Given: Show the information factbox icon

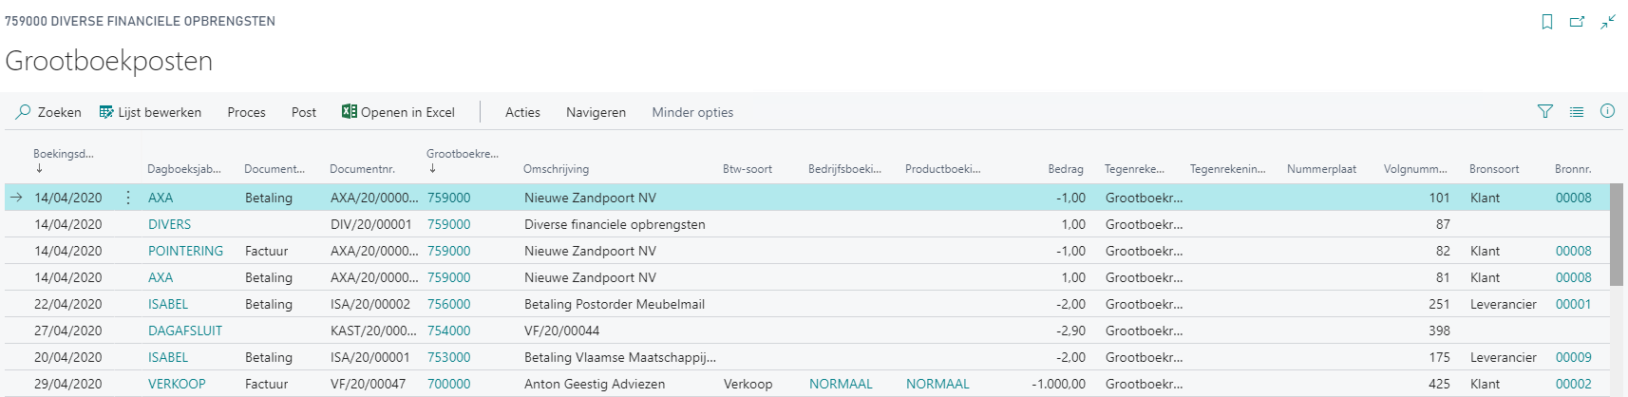Looking at the screenshot, I should (x=1607, y=111).
